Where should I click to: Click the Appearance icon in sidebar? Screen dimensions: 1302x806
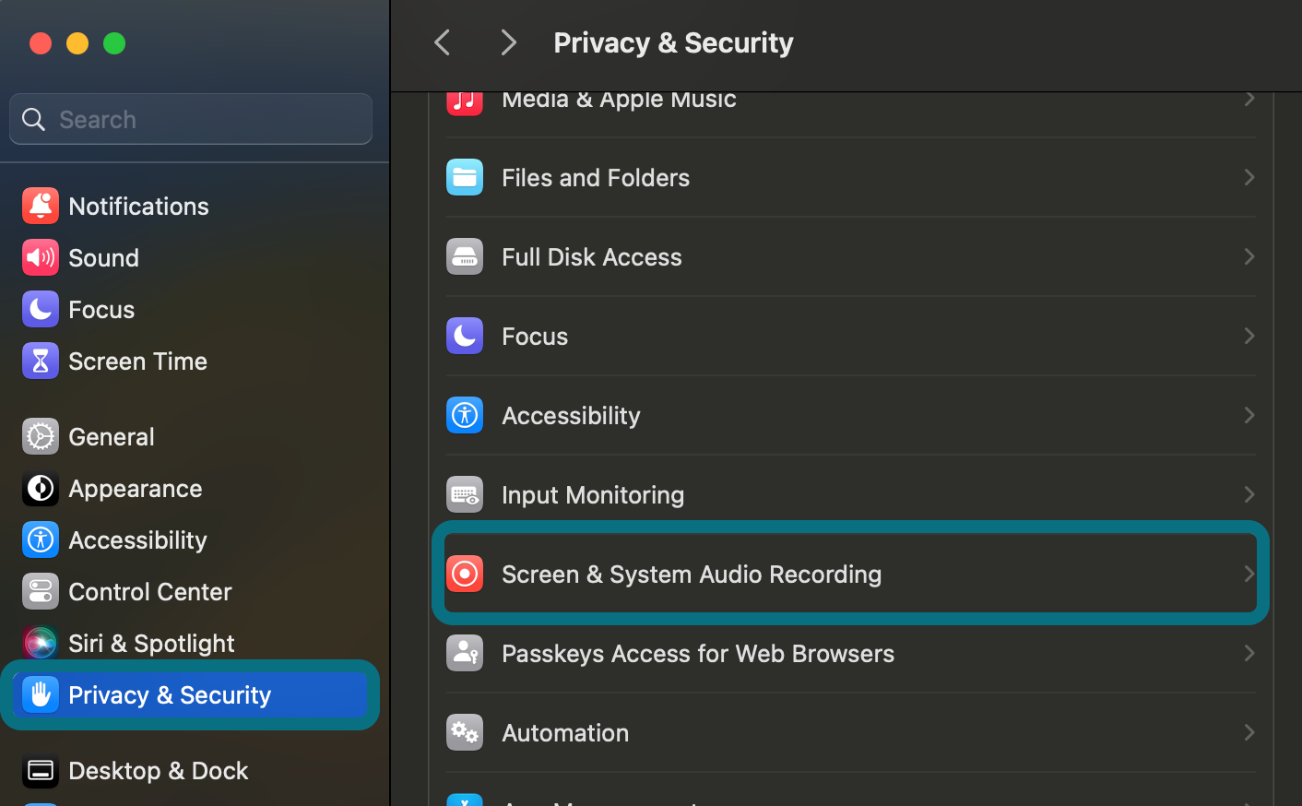(41, 488)
